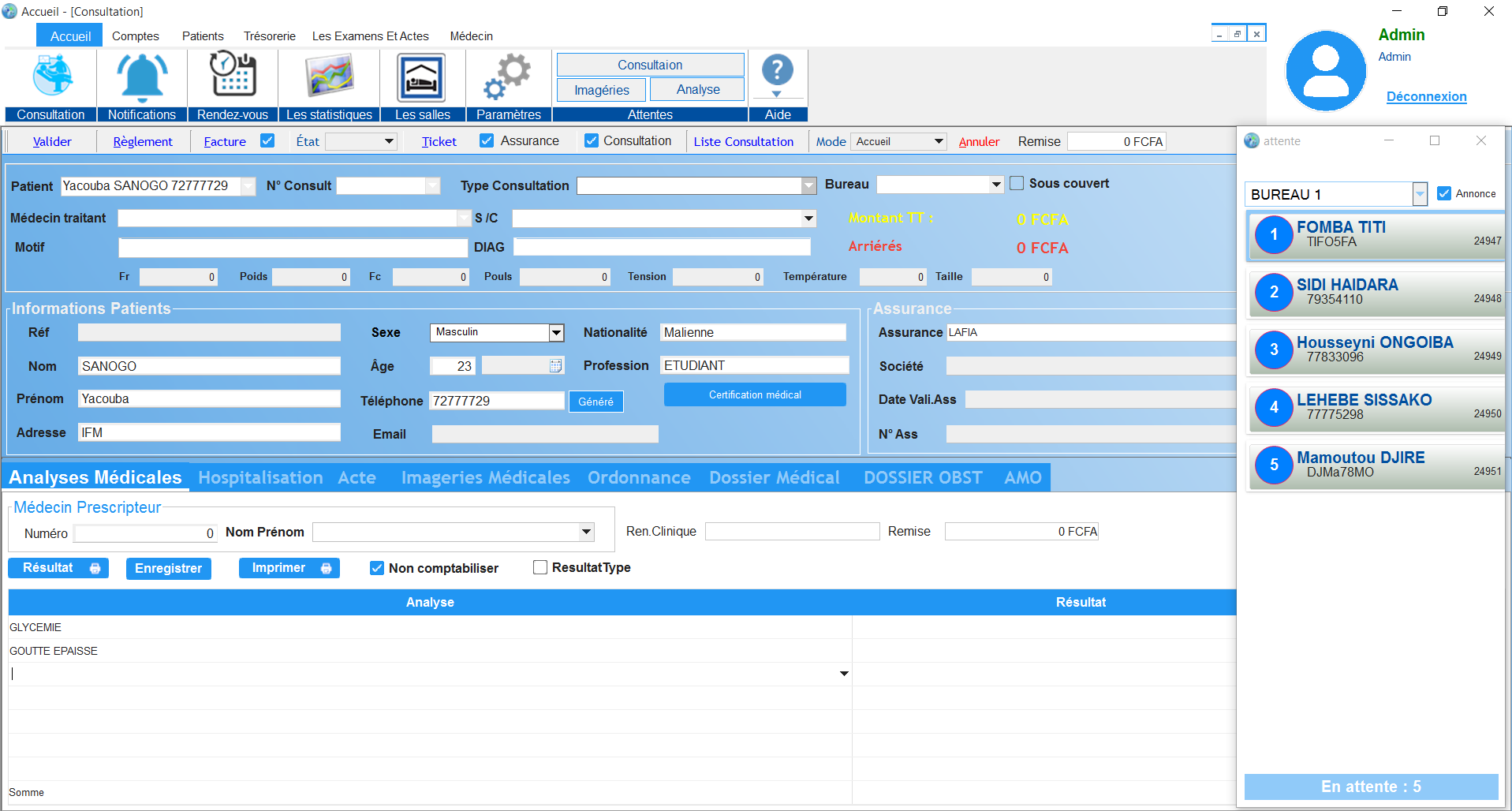Uncheck the Non comptabiliser checkbox
1512x811 pixels.
pos(377,568)
